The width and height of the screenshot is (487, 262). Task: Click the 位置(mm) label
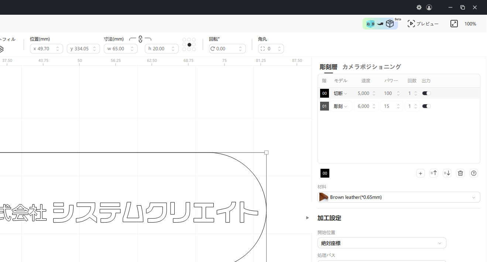(40, 39)
